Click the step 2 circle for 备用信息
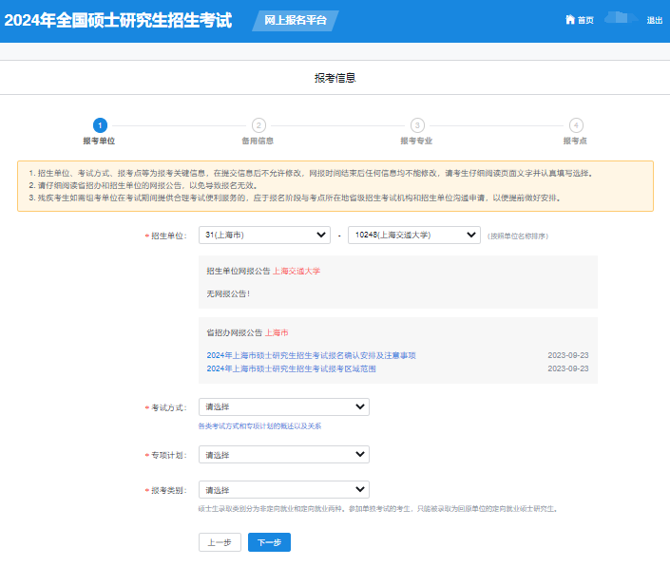Image resolution: width=670 pixels, height=566 pixels. pyautogui.click(x=258, y=124)
